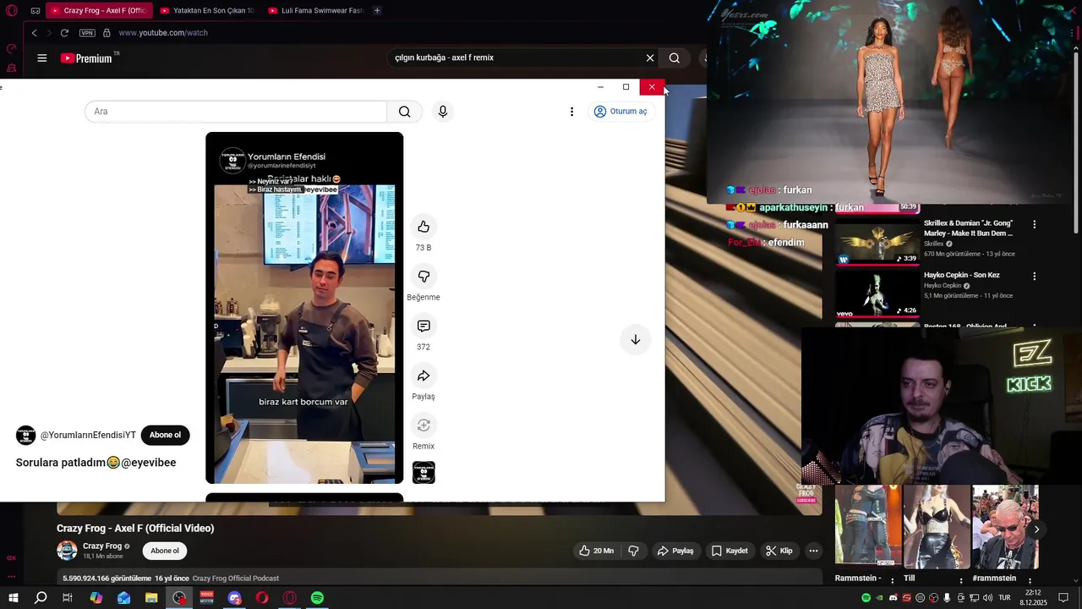Viewport: 1082px width, 609px height.
Task: Open the Opera menu logo
Action: point(12,11)
